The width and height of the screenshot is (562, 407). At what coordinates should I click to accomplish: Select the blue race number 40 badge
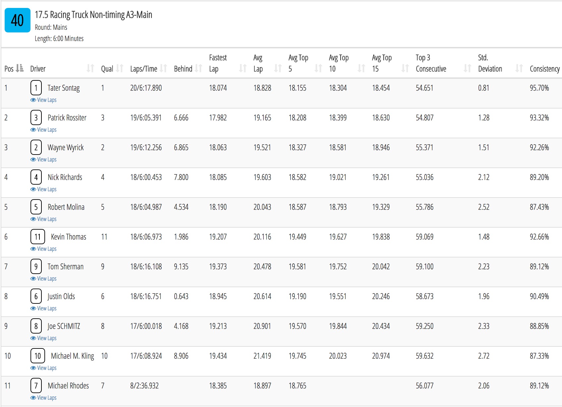coord(18,20)
